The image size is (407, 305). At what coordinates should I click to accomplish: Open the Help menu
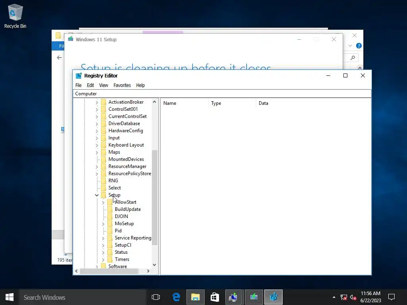tap(140, 85)
